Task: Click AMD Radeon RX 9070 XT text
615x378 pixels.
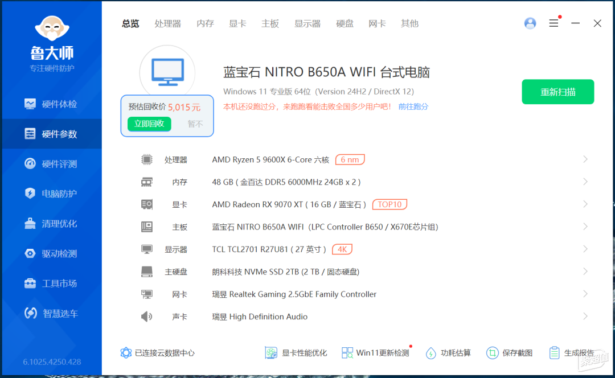Action: (x=289, y=204)
